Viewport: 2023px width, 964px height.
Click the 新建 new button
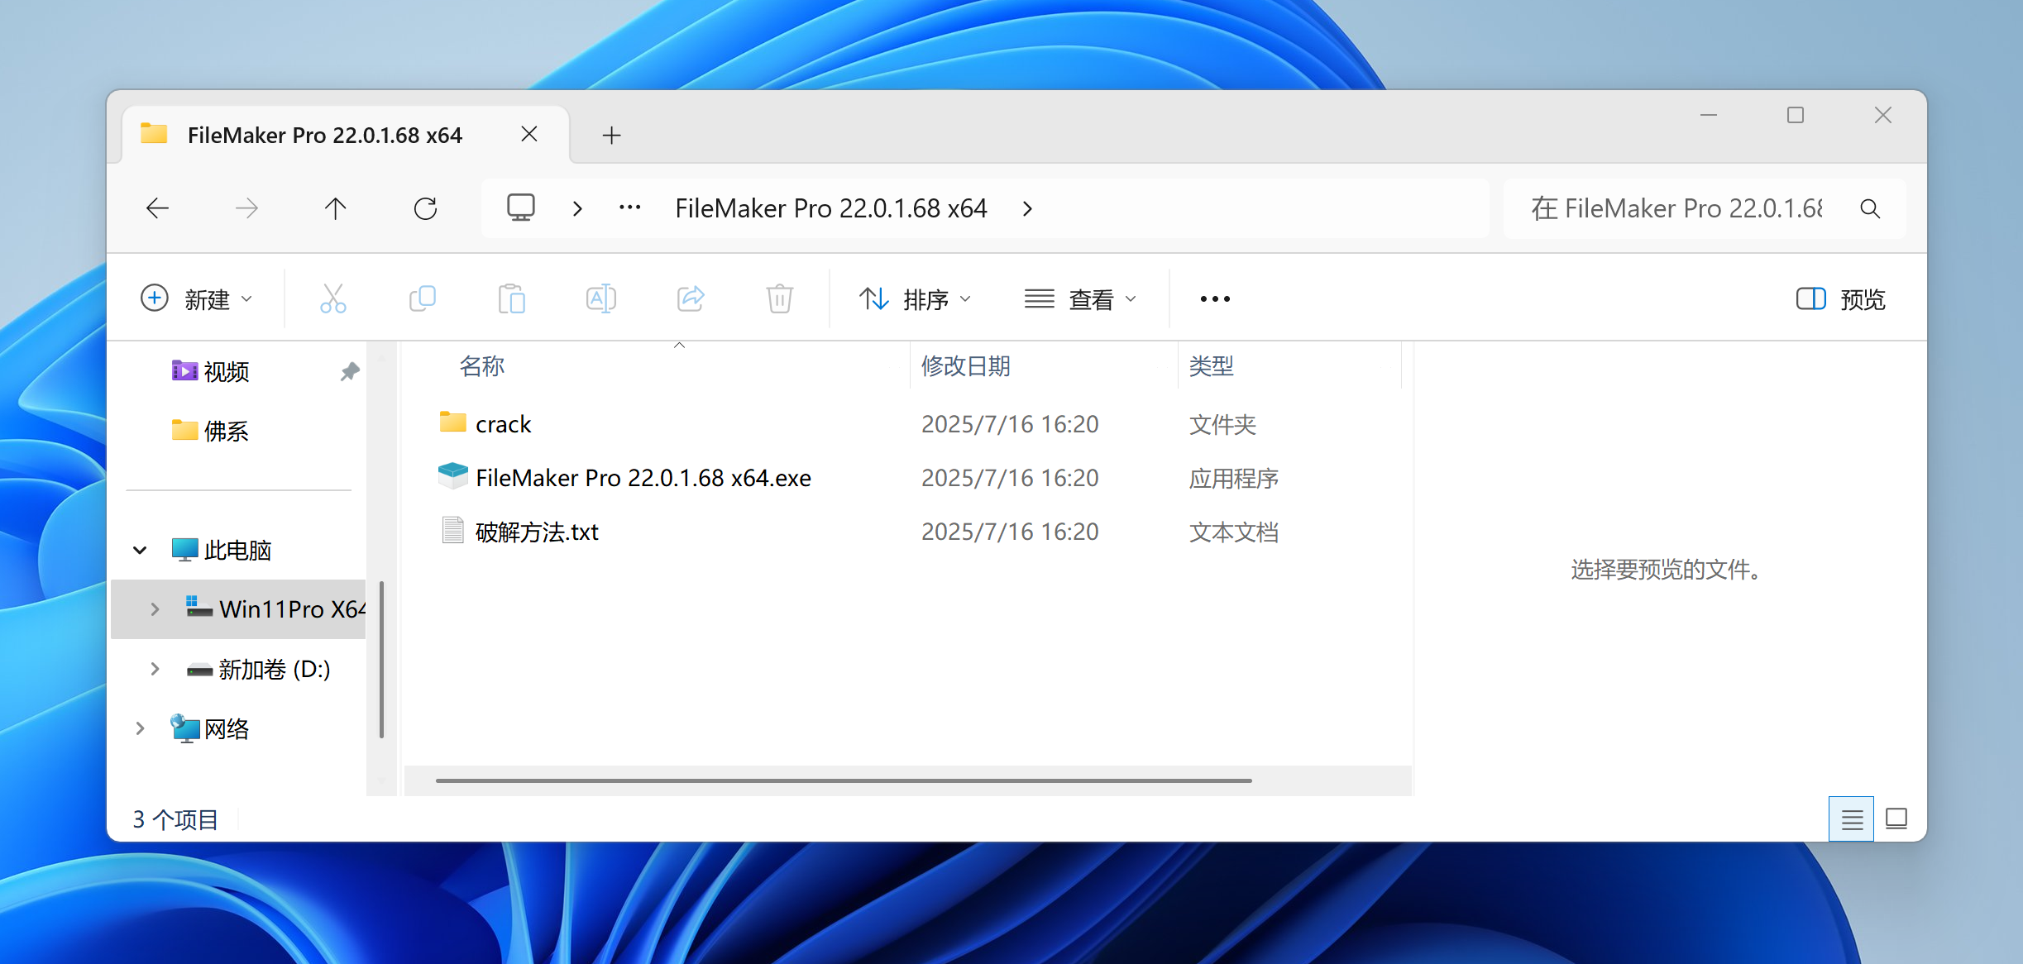tap(196, 298)
